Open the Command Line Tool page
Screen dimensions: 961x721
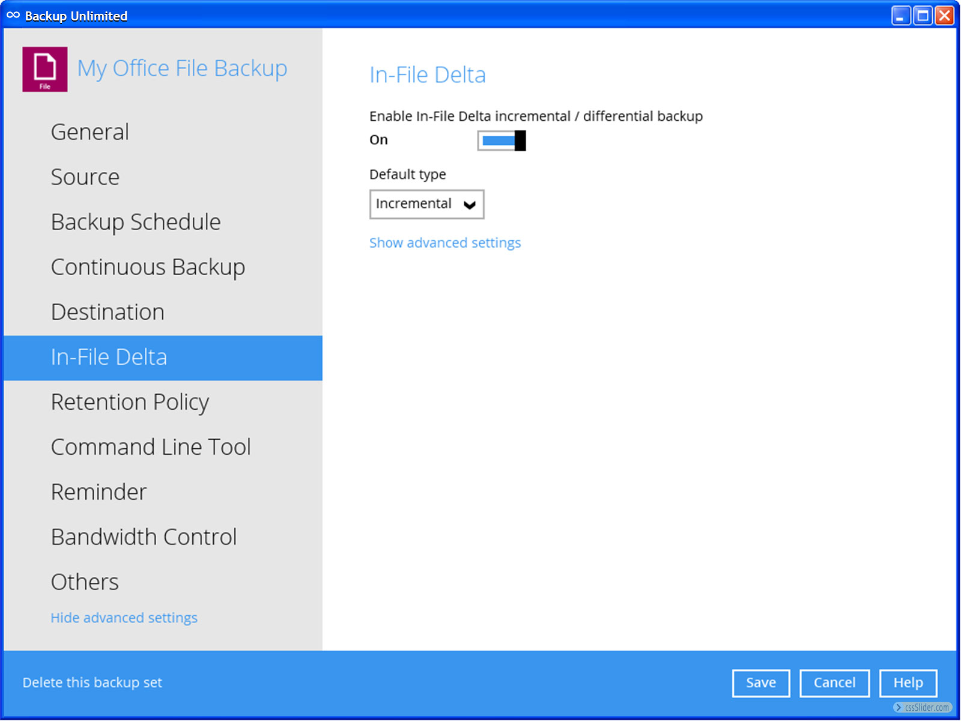[151, 447]
